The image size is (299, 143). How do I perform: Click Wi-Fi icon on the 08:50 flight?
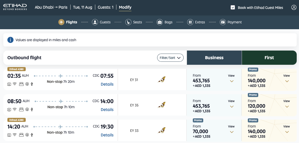point(15,109)
